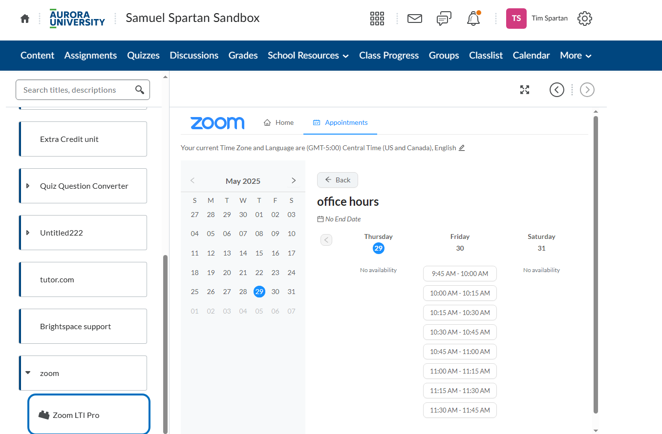This screenshot has height=434, width=662.
Task: Click Zoom frame vertical scrollbar
Action: click(x=596, y=265)
